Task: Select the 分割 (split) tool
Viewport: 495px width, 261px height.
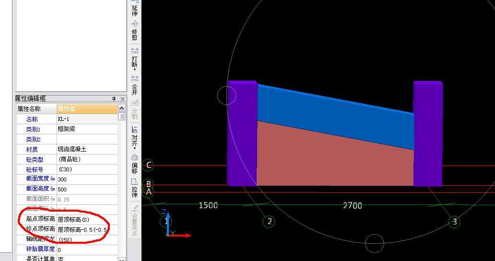Action: [x=135, y=109]
